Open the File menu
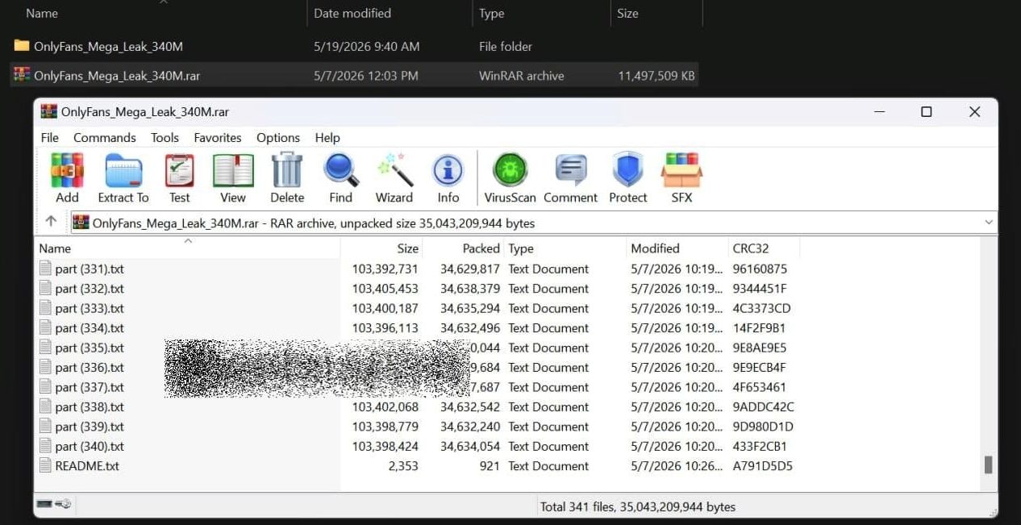 point(50,138)
